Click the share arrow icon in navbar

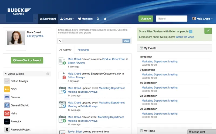98,19
